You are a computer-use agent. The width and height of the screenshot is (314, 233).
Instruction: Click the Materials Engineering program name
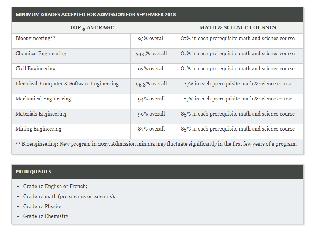point(41,114)
